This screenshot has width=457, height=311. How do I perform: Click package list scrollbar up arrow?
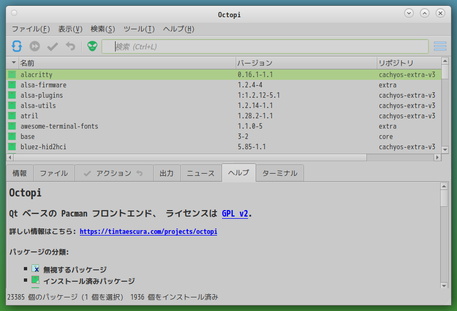pos(445,61)
